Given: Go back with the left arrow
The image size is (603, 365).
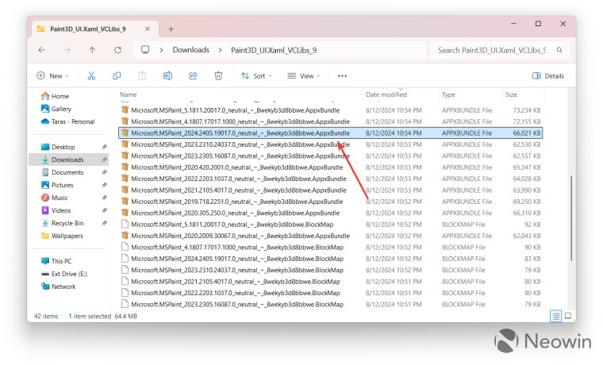Looking at the screenshot, I should click(x=42, y=50).
